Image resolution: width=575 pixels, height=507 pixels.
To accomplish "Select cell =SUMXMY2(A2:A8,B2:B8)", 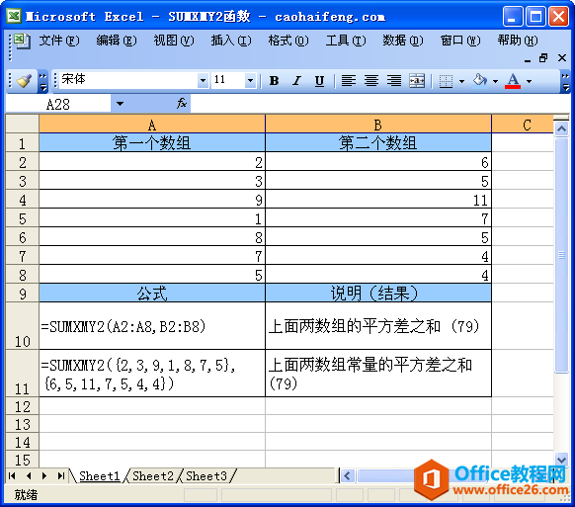I will click(152, 326).
